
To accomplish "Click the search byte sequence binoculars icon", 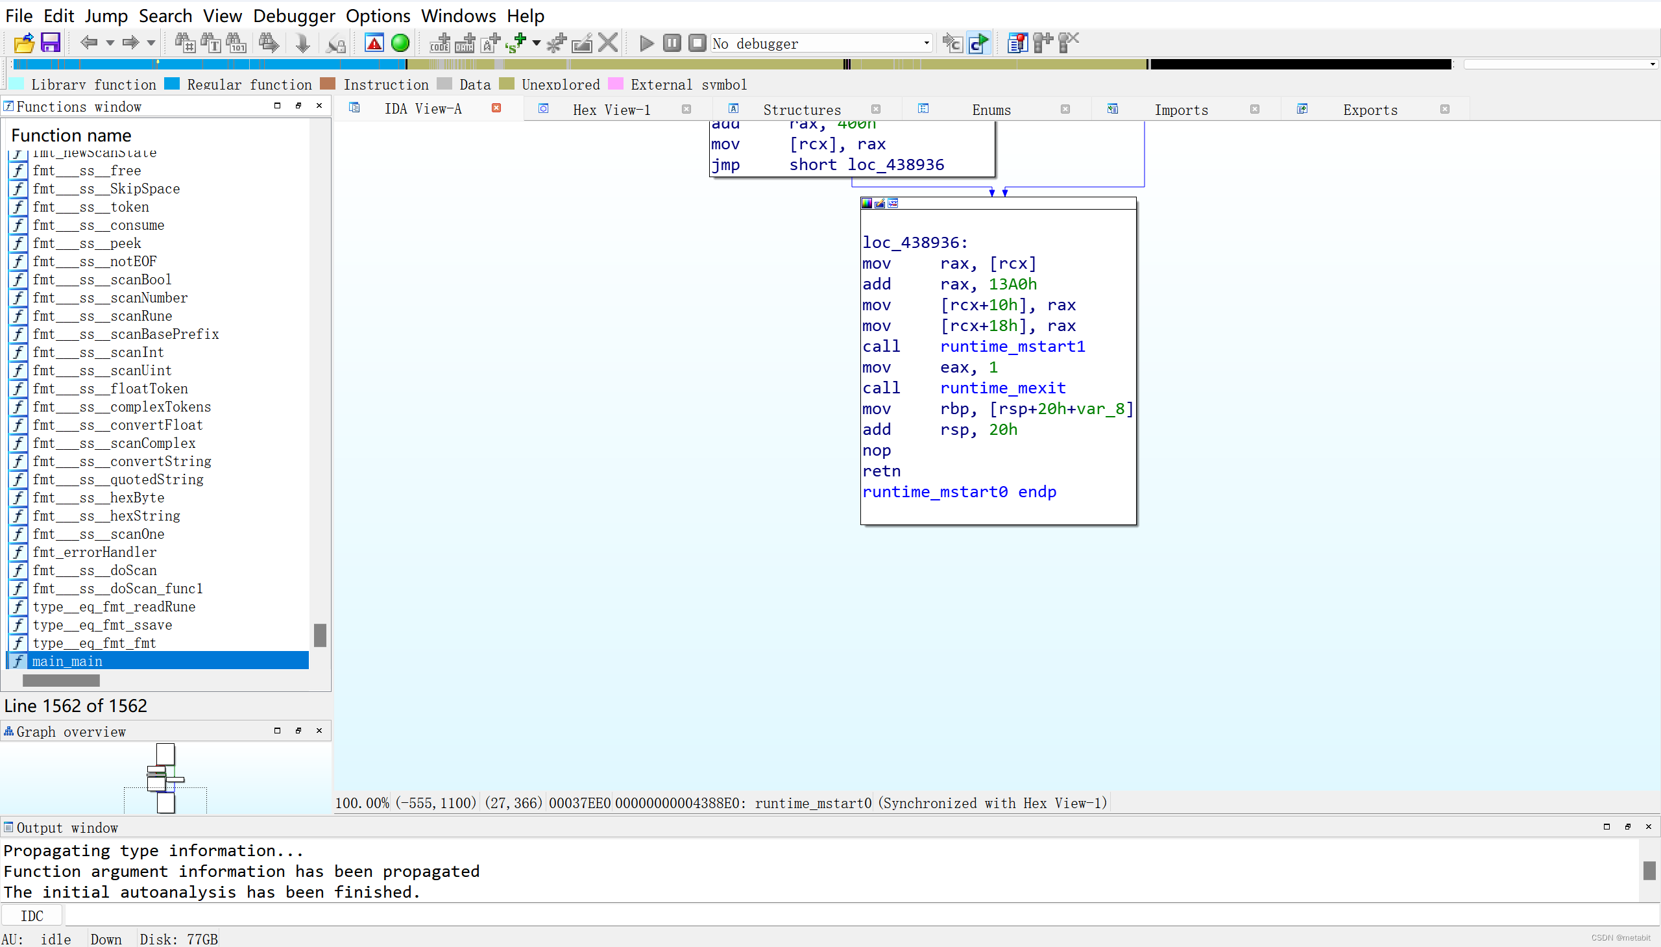I will point(236,43).
